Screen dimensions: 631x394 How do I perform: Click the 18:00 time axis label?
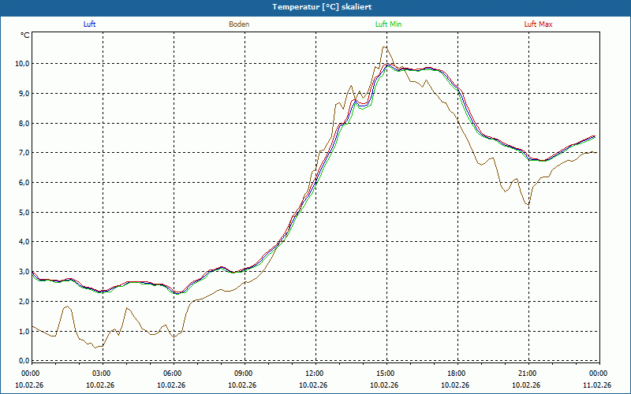coord(457,374)
